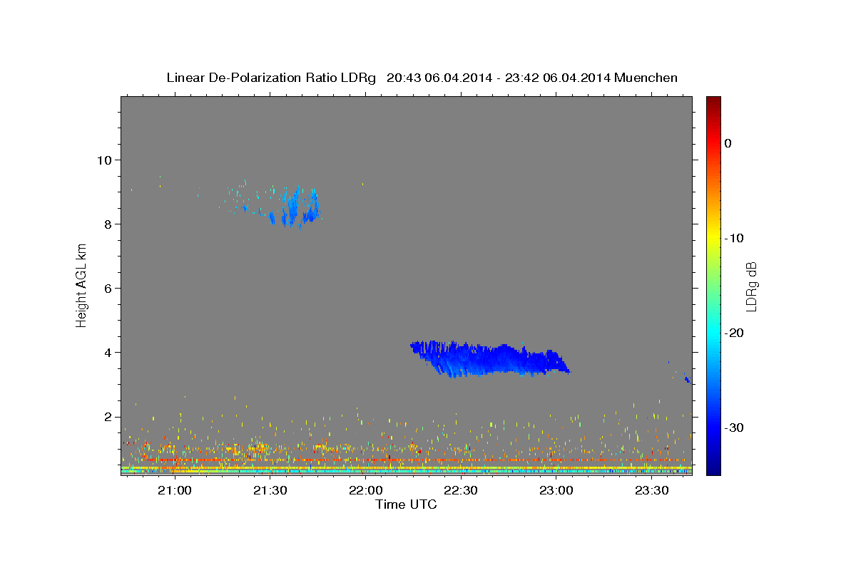The width and height of the screenshot is (856, 570).
Task: Click the plot title text
Action: (x=422, y=78)
